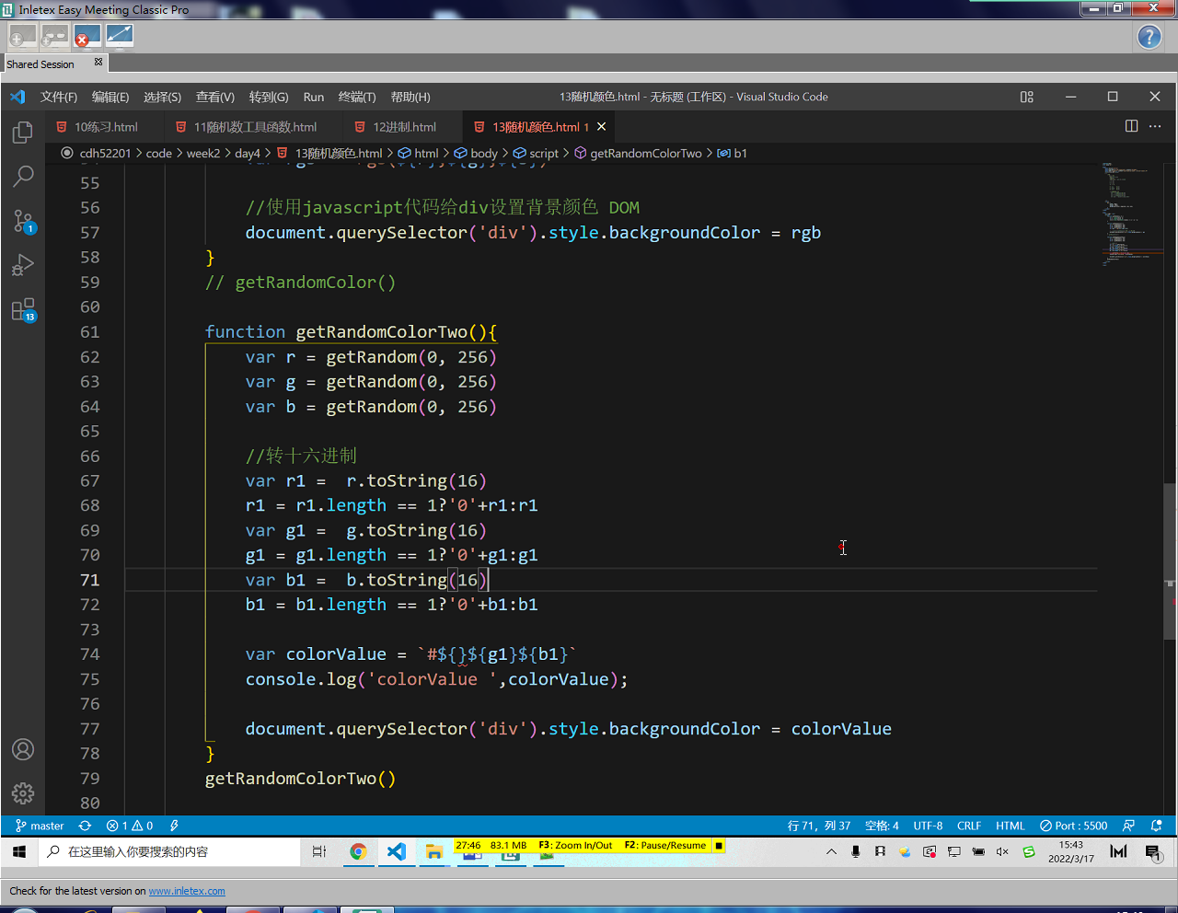Click the synchronize changes icon in status bar
Screen dimensions: 1178x913
tap(85, 826)
